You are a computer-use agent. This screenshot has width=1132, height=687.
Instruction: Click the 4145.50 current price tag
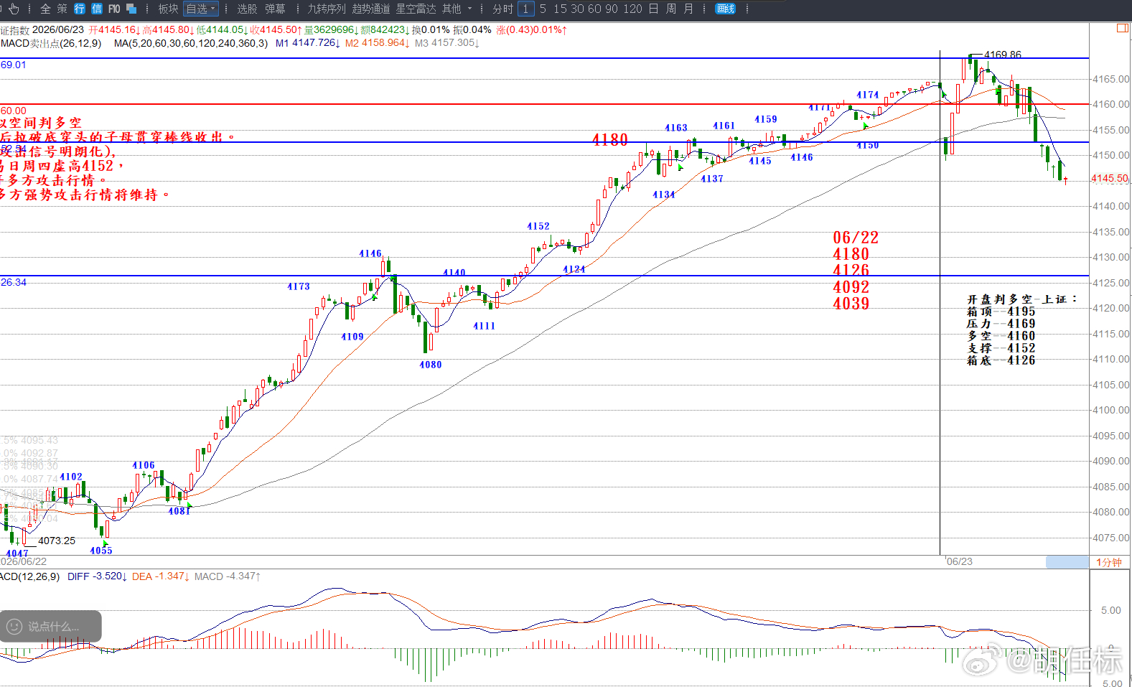pos(1110,178)
